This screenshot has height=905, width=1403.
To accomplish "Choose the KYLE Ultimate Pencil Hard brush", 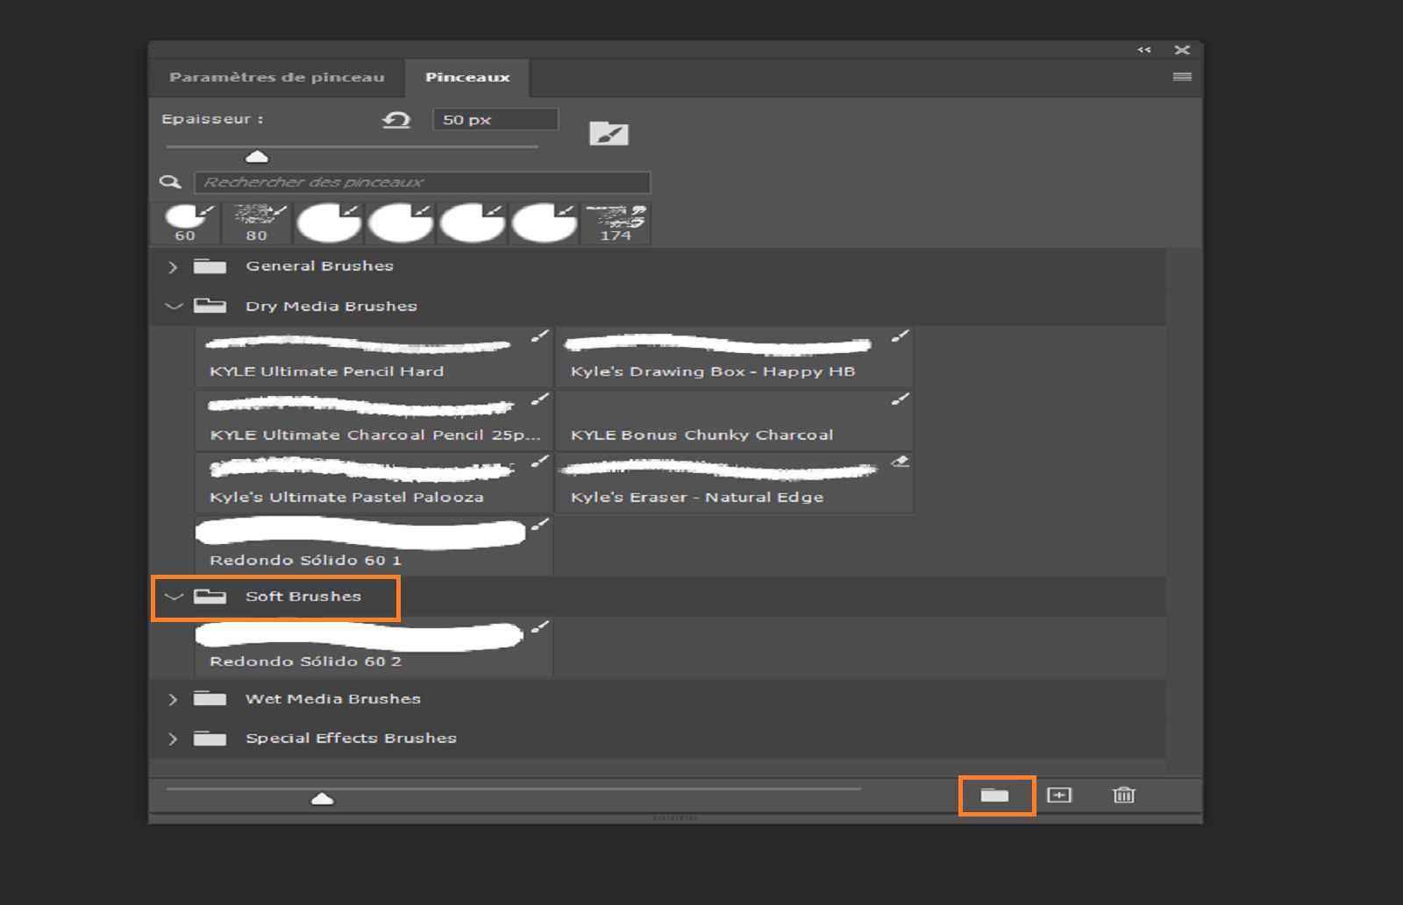I will click(374, 357).
